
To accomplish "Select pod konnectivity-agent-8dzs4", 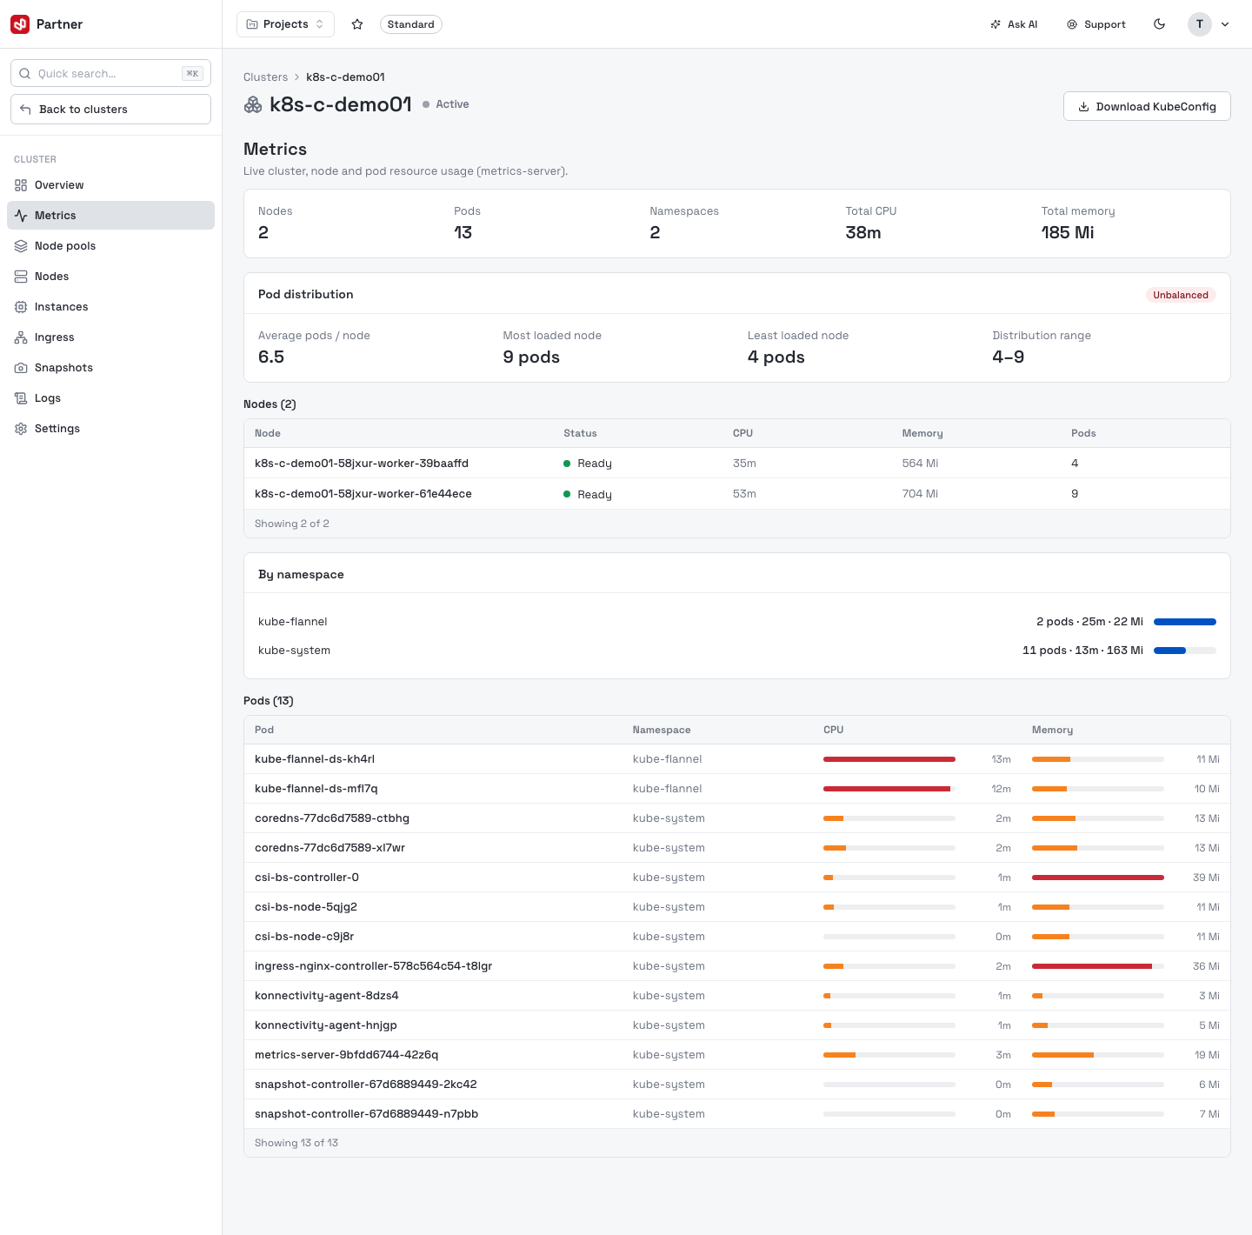I will coord(737,996).
